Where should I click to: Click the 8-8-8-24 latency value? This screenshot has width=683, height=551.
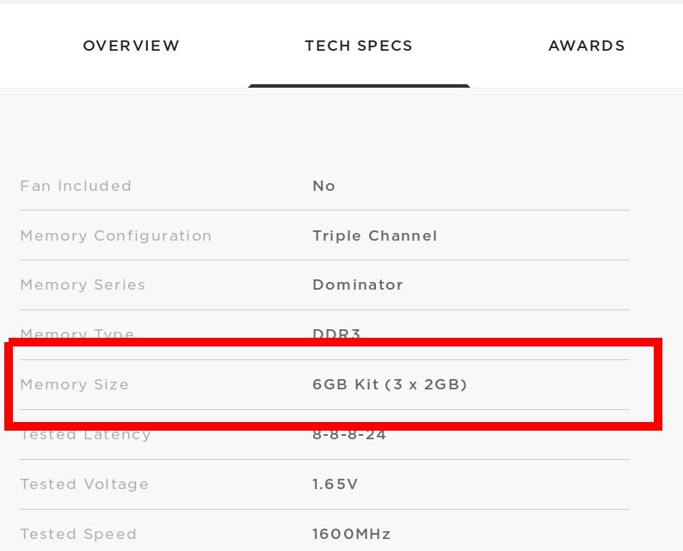coord(349,435)
